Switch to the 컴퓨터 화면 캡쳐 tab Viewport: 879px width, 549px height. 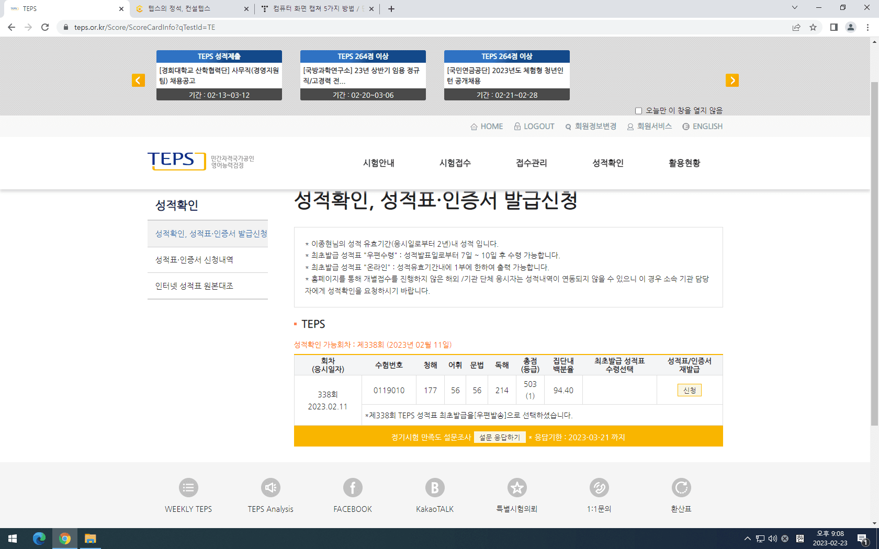[318, 8]
